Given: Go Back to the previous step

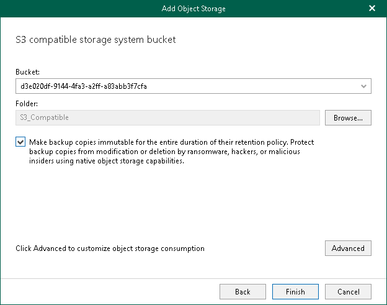Looking at the screenshot, I should pyautogui.click(x=242, y=291).
